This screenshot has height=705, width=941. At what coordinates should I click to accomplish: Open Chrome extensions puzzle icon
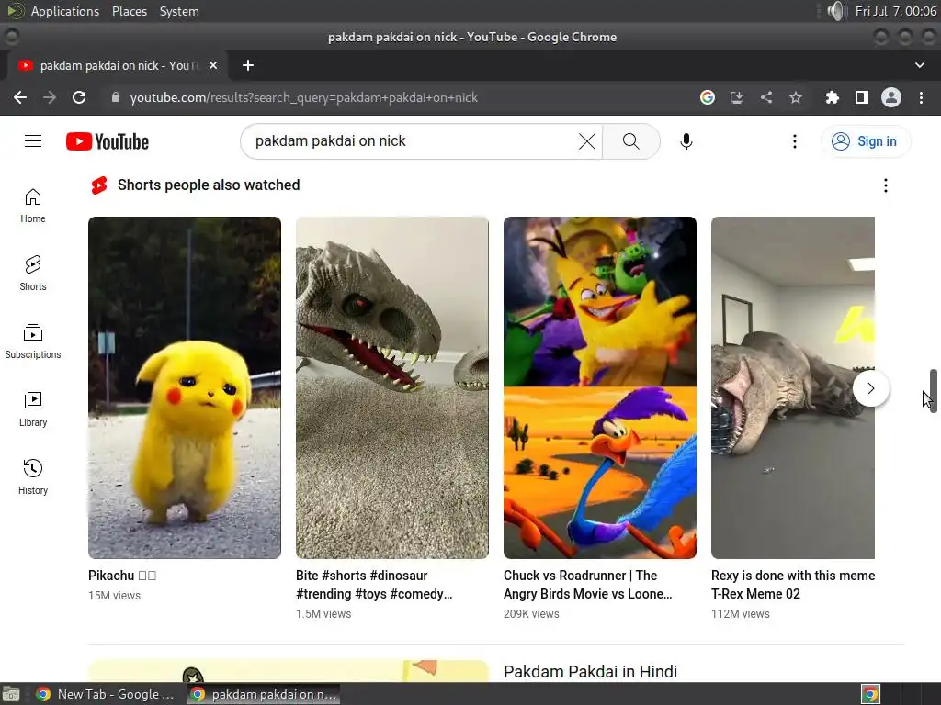pyautogui.click(x=833, y=97)
